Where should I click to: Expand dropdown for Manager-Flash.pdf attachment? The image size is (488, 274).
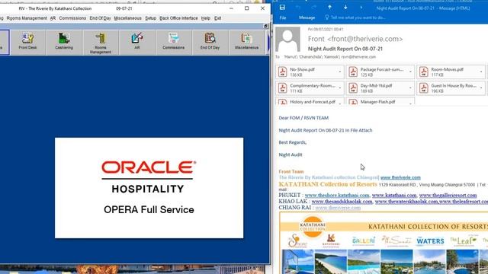click(x=410, y=103)
